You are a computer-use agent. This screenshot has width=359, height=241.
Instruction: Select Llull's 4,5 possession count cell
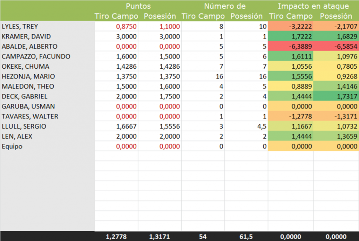[246, 126]
